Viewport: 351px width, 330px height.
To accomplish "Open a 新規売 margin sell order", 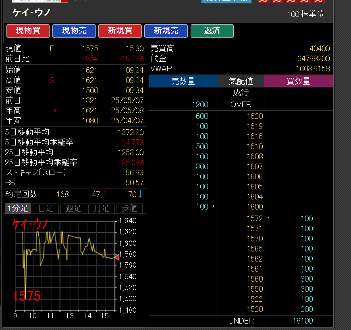I will [166, 31].
